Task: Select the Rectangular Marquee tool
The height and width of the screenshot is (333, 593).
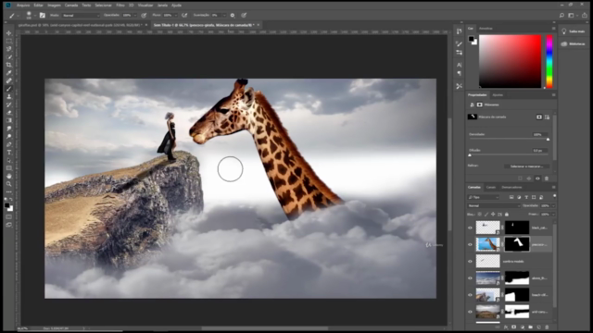Action: click(x=9, y=41)
